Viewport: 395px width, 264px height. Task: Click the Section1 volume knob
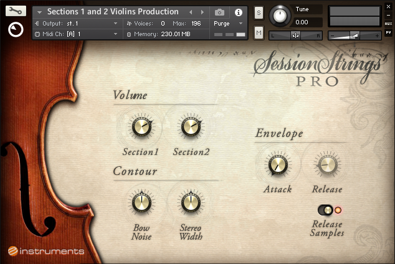click(x=142, y=127)
